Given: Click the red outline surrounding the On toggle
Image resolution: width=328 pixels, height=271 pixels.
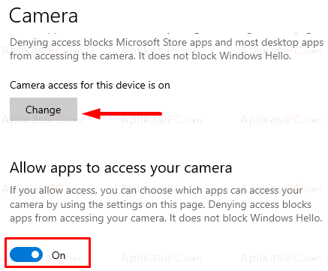Looking at the screenshot, I should [47, 252].
